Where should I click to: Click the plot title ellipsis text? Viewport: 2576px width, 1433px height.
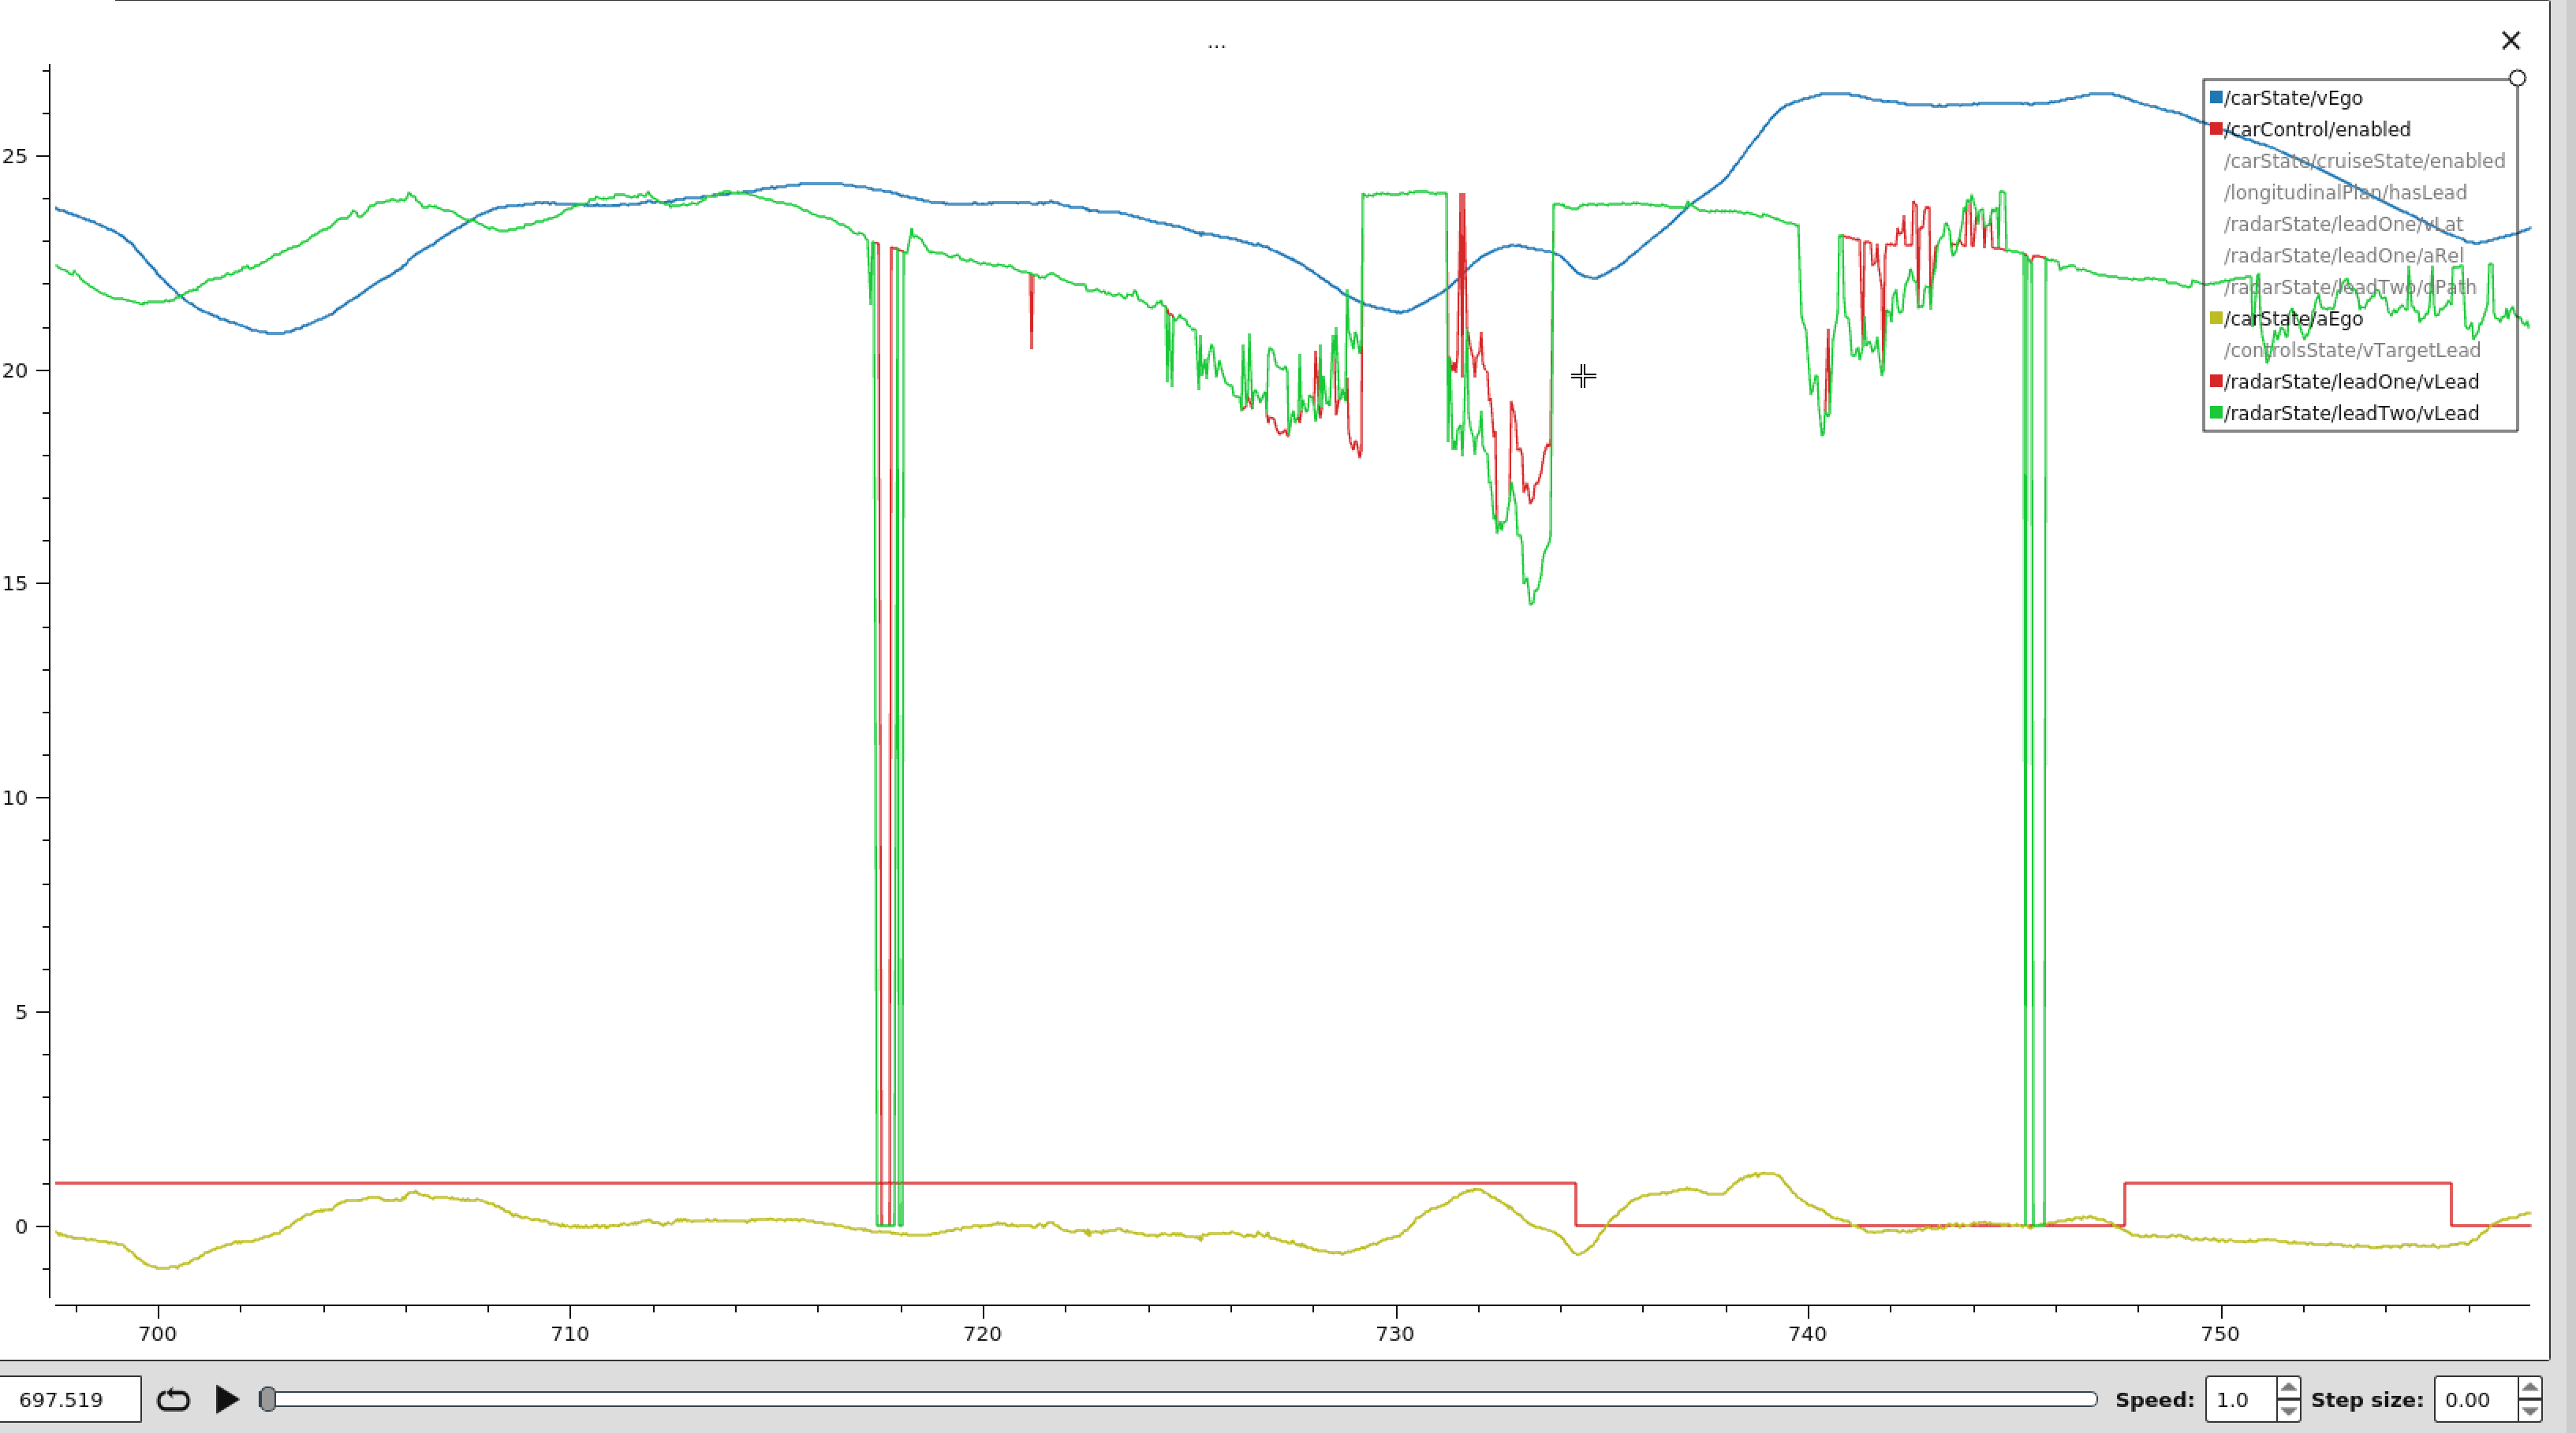pos(1216,44)
